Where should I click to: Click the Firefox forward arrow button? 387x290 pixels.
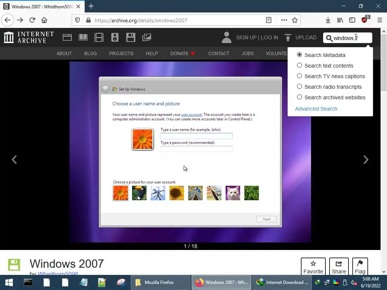pyautogui.click(x=20, y=20)
